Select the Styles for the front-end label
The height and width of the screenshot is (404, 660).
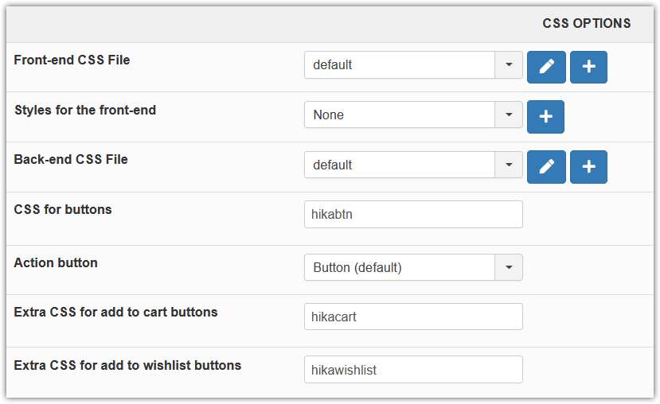pyautogui.click(x=85, y=110)
